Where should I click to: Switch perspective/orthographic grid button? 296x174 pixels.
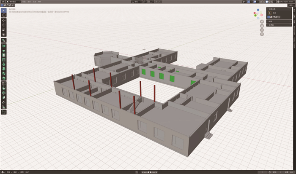261,35
